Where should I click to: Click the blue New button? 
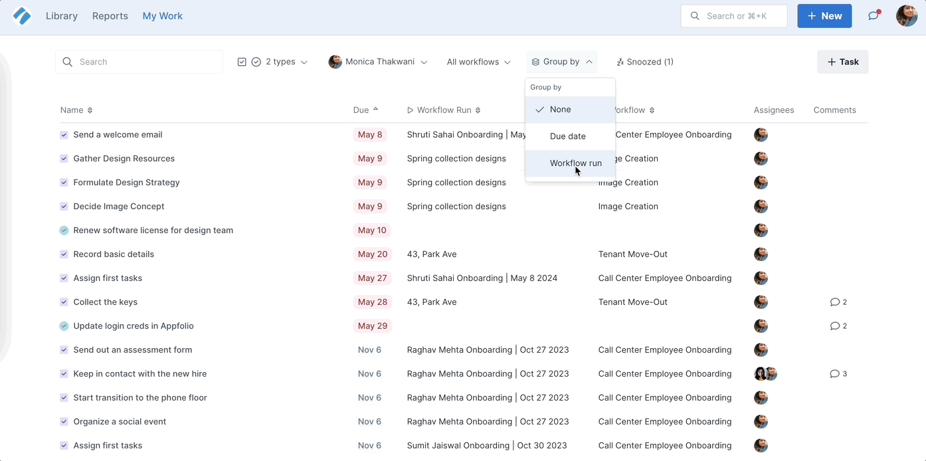824,16
